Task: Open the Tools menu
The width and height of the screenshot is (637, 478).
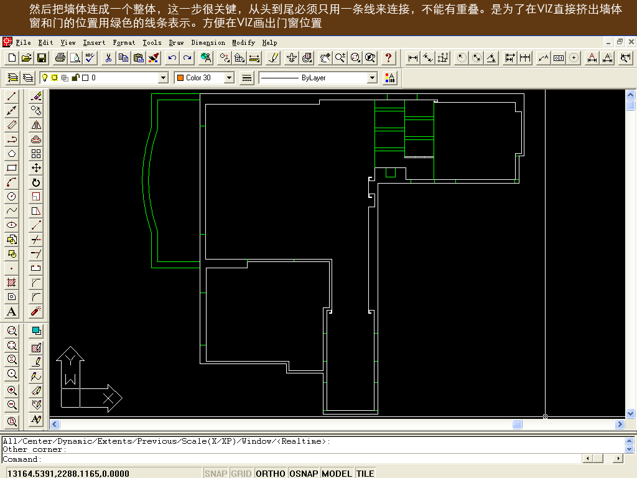Action: coord(152,43)
